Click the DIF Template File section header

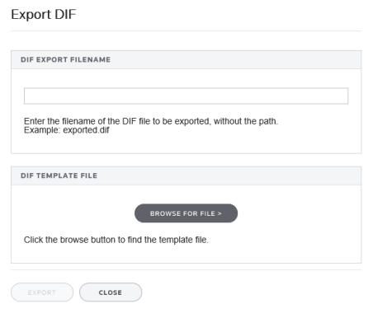point(186,175)
